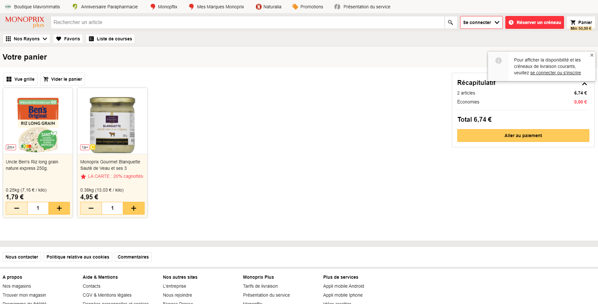The height and width of the screenshot is (304, 598).
Task: Click the Blanquette de Veau quantity field
Action: (112, 208)
